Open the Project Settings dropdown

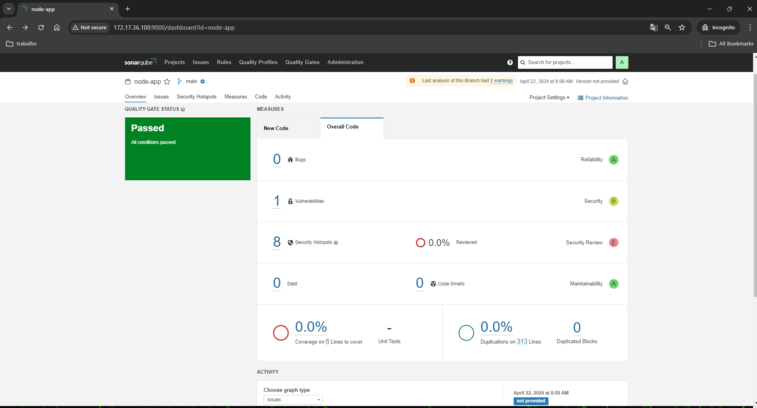pos(549,98)
